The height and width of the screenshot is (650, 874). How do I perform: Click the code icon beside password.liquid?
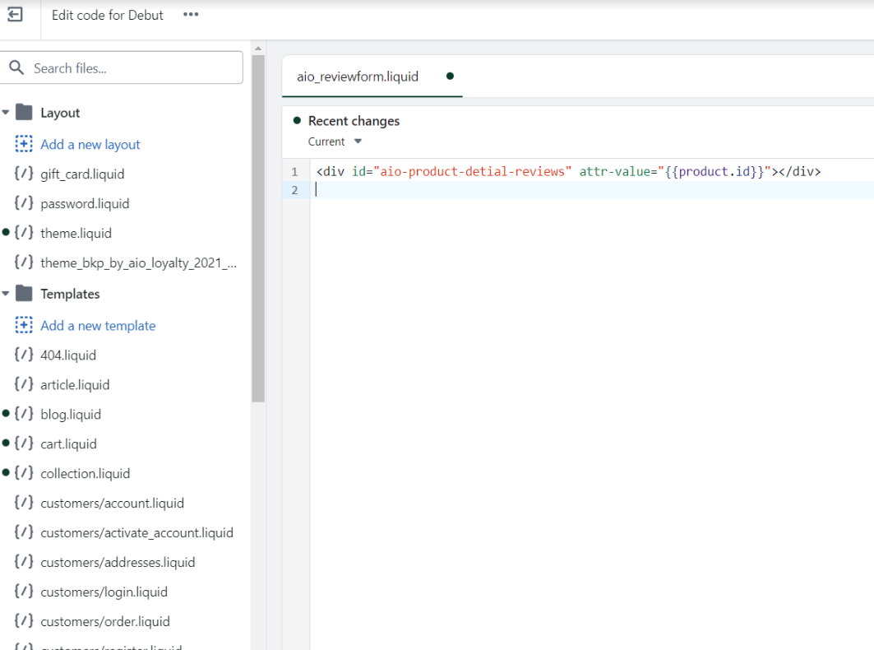pyautogui.click(x=23, y=203)
